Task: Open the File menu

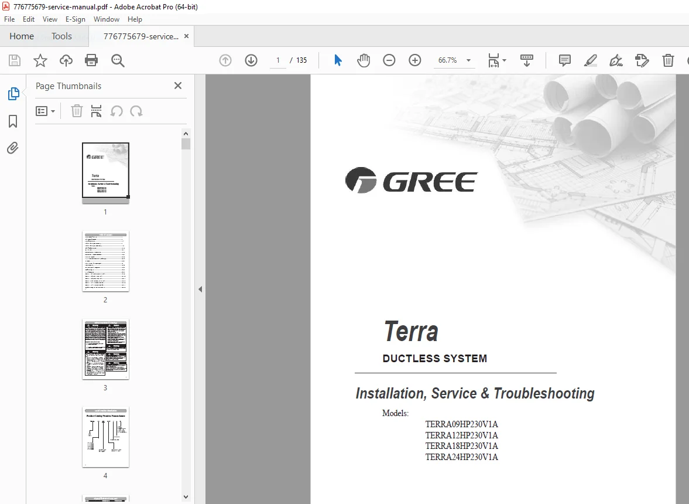Action: (x=9, y=19)
